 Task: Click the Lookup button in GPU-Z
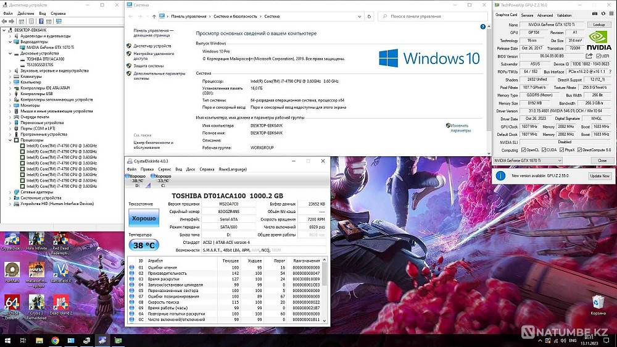pyautogui.click(x=599, y=25)
